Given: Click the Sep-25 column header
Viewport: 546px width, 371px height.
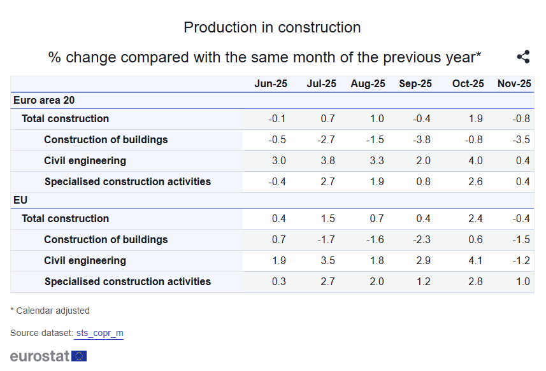Looking at the screenshot, I should click(x=415, y=84).
